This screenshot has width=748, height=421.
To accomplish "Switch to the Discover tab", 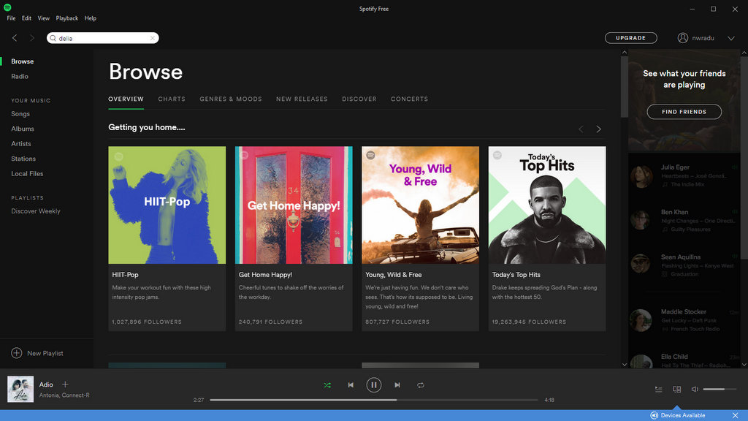I will pos(359,99).
